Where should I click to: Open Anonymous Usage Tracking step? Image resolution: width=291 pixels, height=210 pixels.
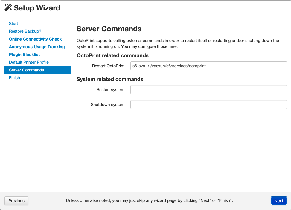[x=37, y=47]
